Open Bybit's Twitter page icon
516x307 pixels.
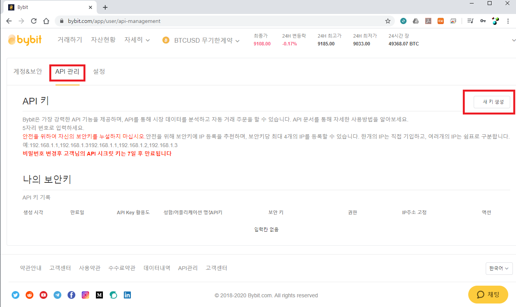click(16, 295)
